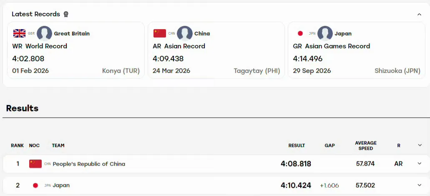The width and height of the screenshot is (430, 196).
Task: Click the China athlete avatar in records
Action: [185, 33]
